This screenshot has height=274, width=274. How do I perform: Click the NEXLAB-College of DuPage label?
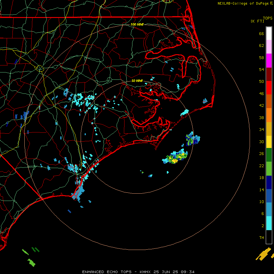[243, 3]
